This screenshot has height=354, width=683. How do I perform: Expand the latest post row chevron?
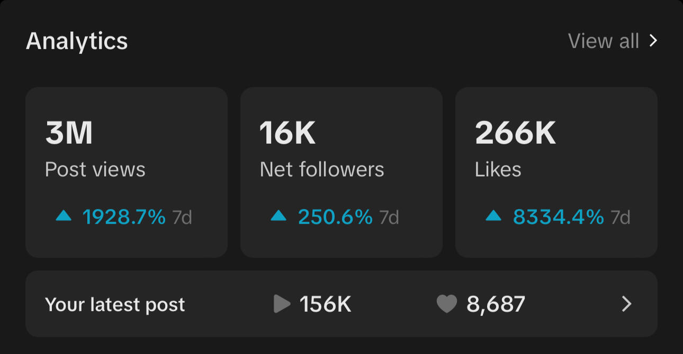tap(626, 304)
